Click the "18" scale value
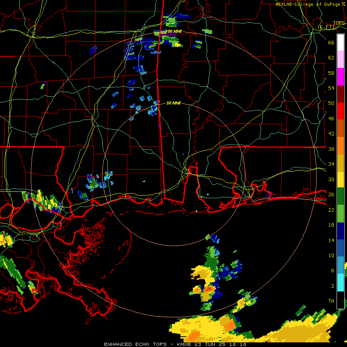The image size is (347, 347). (331, 225)
